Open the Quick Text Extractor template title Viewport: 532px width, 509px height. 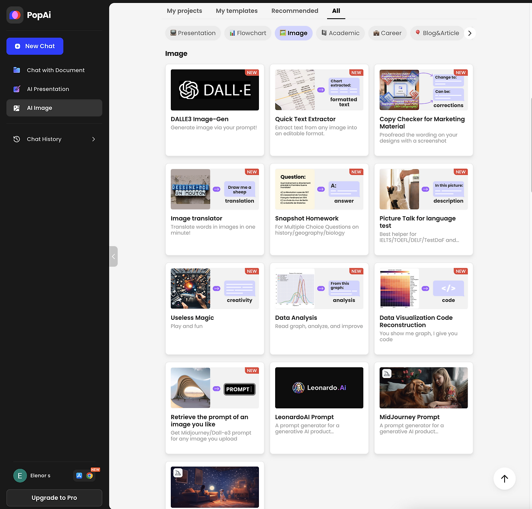coord(305,119)
